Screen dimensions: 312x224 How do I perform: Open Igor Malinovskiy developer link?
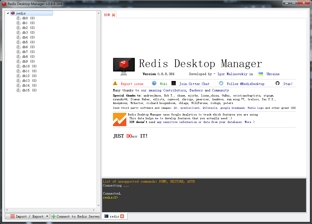click(232, 74)
